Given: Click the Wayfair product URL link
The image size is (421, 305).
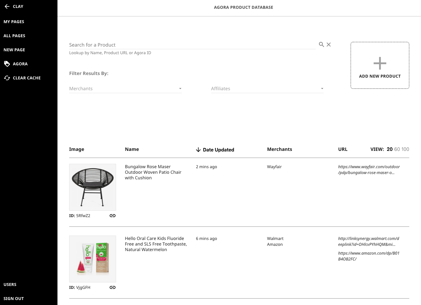Looking at the screenshot, I should (x=369, y=170).
